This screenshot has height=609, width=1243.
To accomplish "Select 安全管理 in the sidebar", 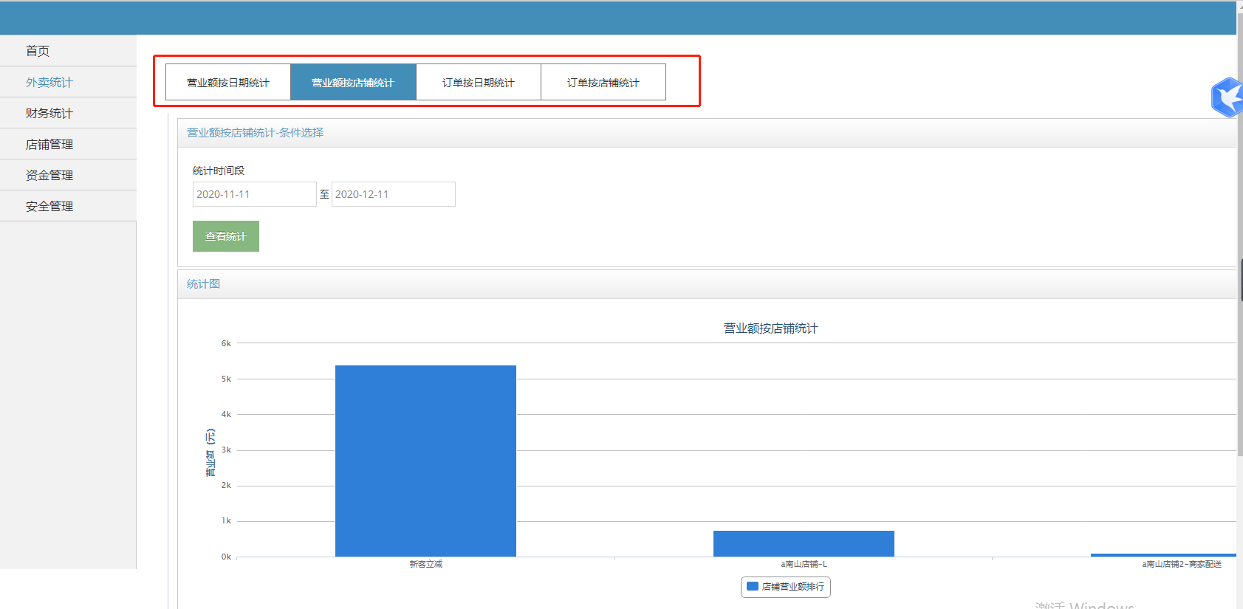I will [x=49, y=206].
